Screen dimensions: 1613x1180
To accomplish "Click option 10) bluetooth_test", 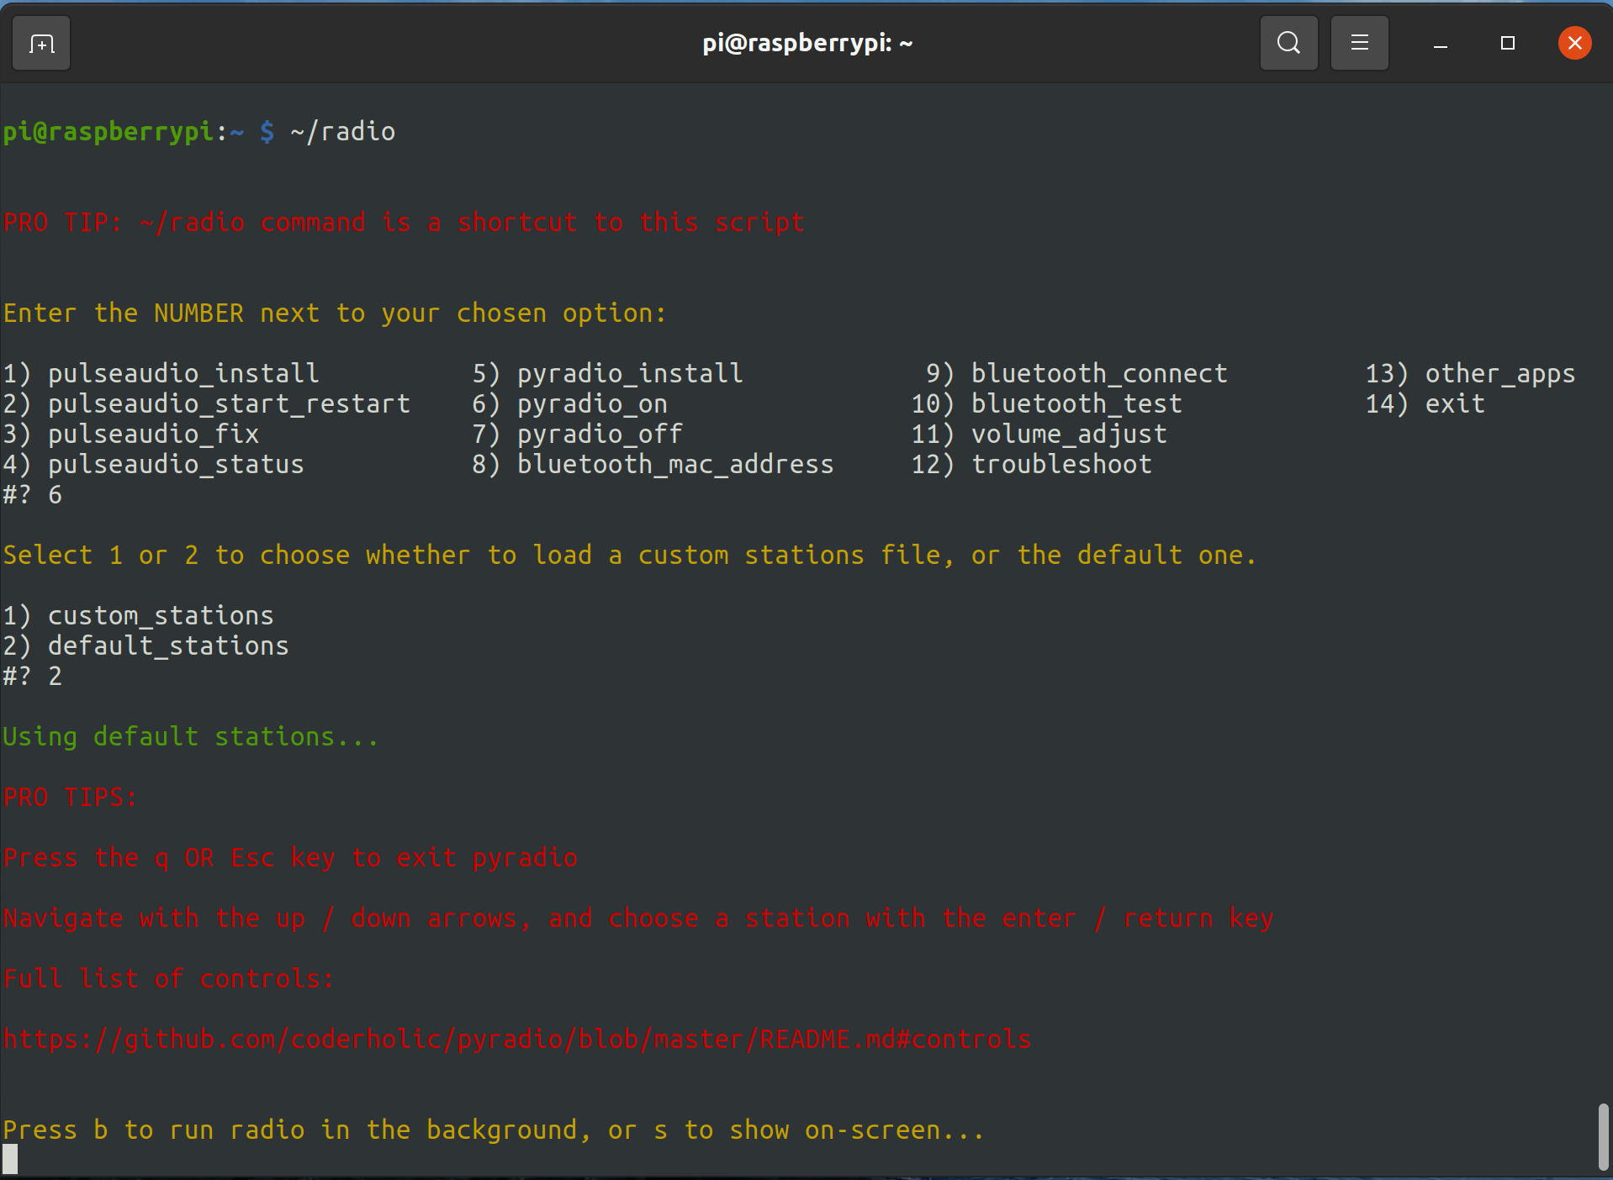I will pyautogui.click(x=1046, y=403).
